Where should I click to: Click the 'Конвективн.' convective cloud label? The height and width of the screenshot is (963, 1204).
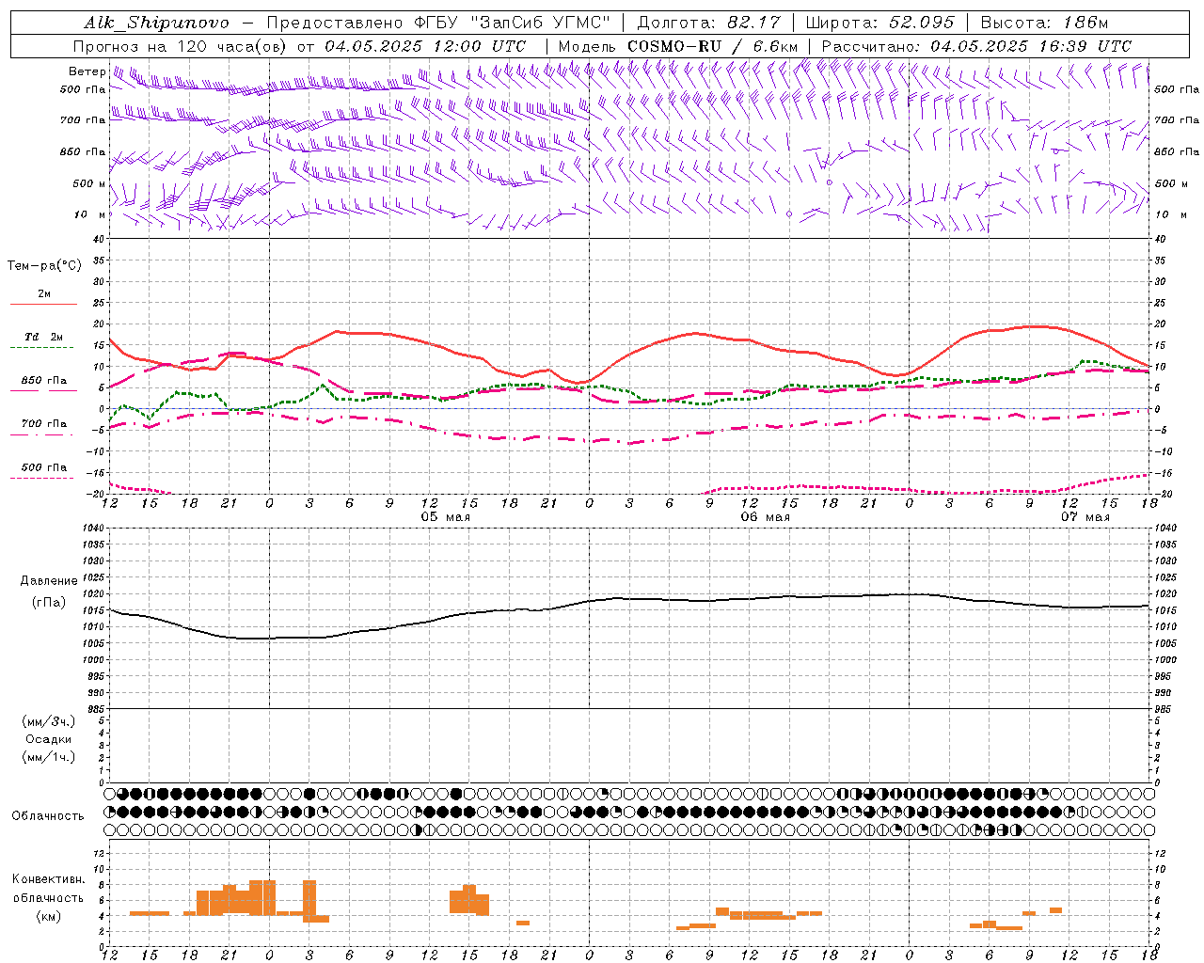click(x=49, y=879)
